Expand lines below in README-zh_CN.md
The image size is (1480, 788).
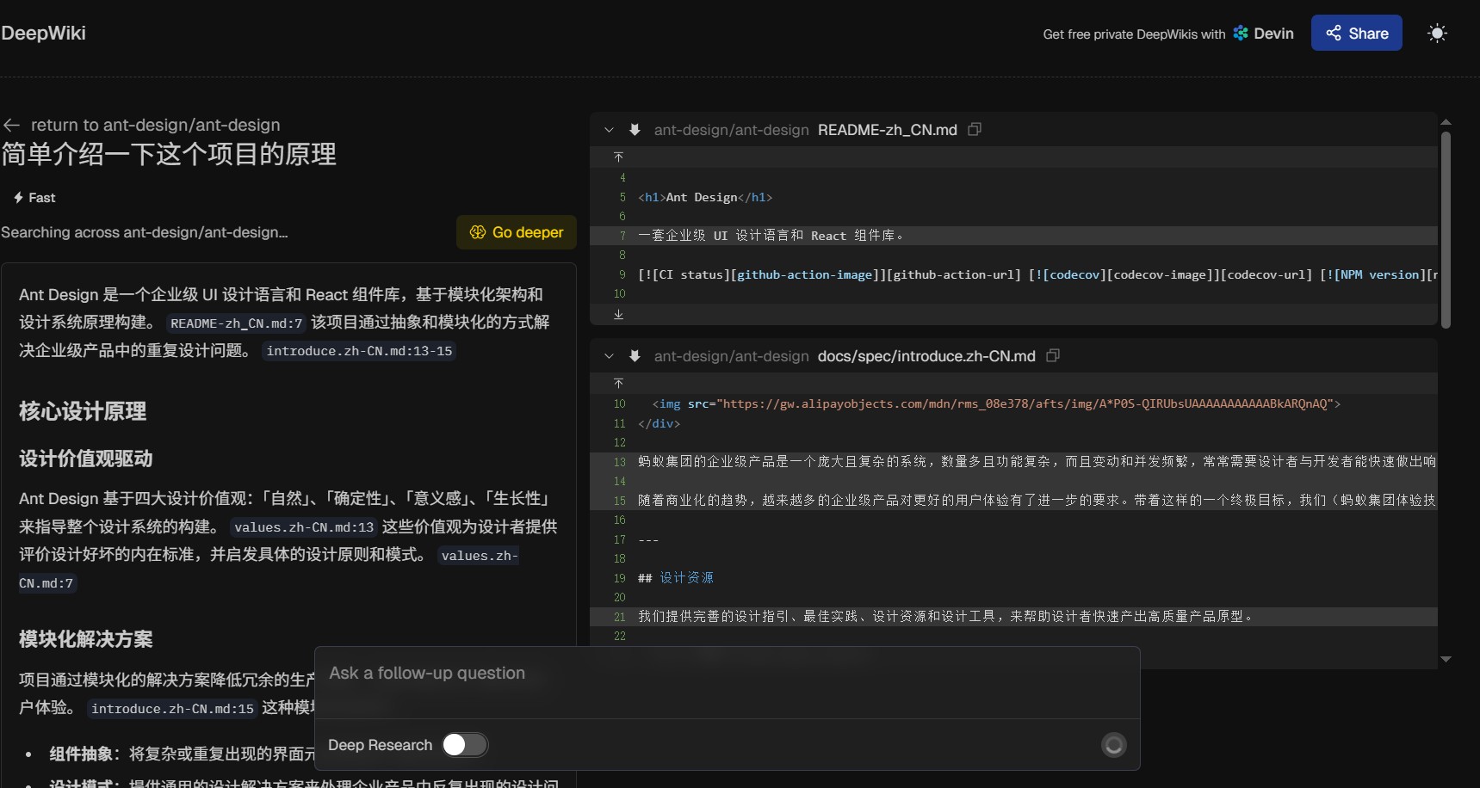pyautogui.click(x=618, y=314)
